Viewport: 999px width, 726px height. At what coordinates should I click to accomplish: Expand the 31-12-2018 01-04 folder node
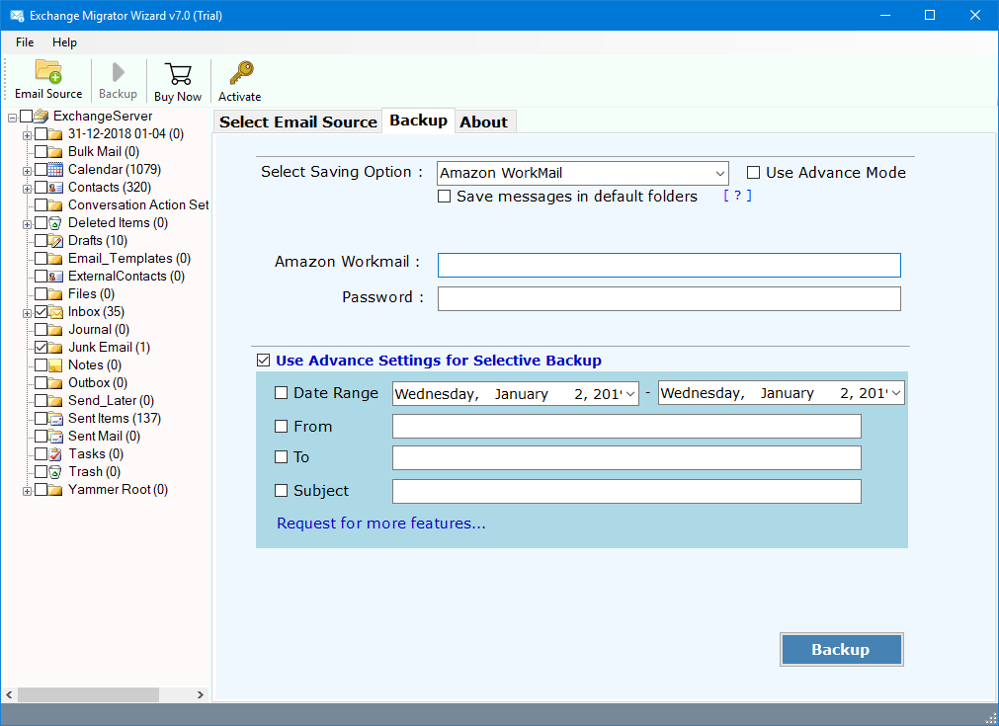27,135
